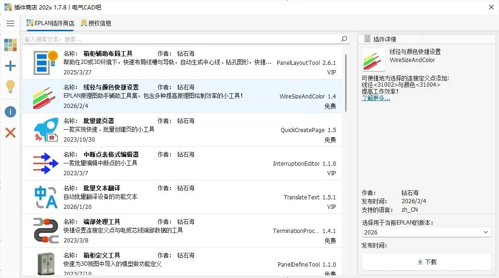Select the 批量文本翻译 plugin name
Image resolution: width=499 pixels, height=278 pixels.
click(x=102, y=188)
